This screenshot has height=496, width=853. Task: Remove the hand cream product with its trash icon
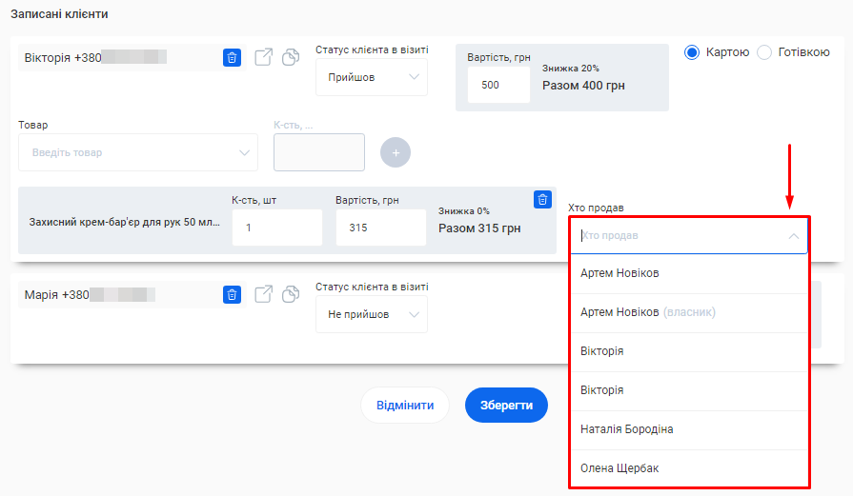click(542, 199)
